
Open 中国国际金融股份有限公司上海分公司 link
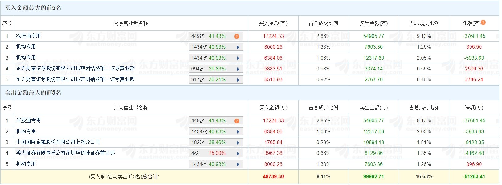[58, 142]
